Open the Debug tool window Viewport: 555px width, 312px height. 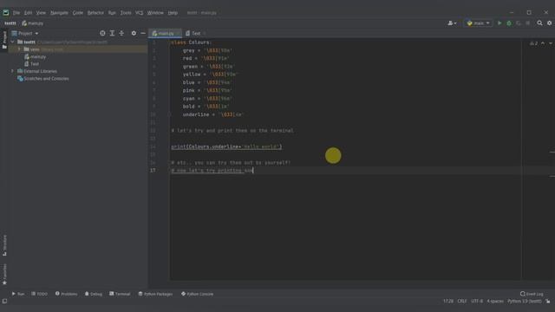coord(94,294)
